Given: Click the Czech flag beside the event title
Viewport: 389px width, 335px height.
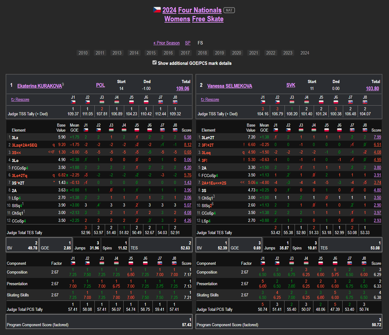Looking at the screenshot, I should click(x=157, y=10).
